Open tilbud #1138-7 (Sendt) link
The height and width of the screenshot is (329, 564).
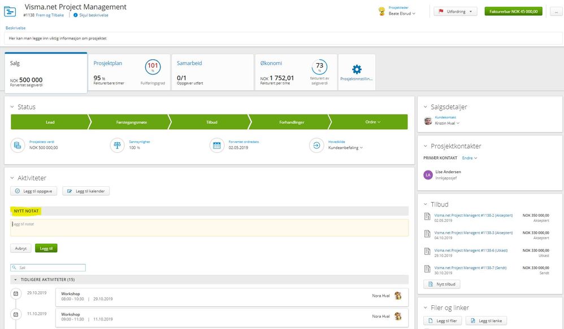pyautogui.click(x=470, y=268)
